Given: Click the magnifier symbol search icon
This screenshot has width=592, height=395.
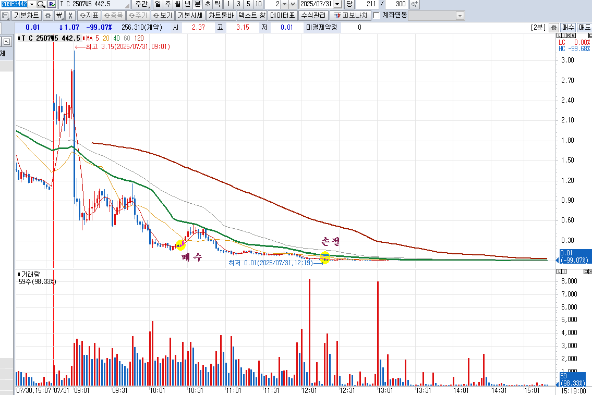Looking at the screenshot, I should pos(41,4).
